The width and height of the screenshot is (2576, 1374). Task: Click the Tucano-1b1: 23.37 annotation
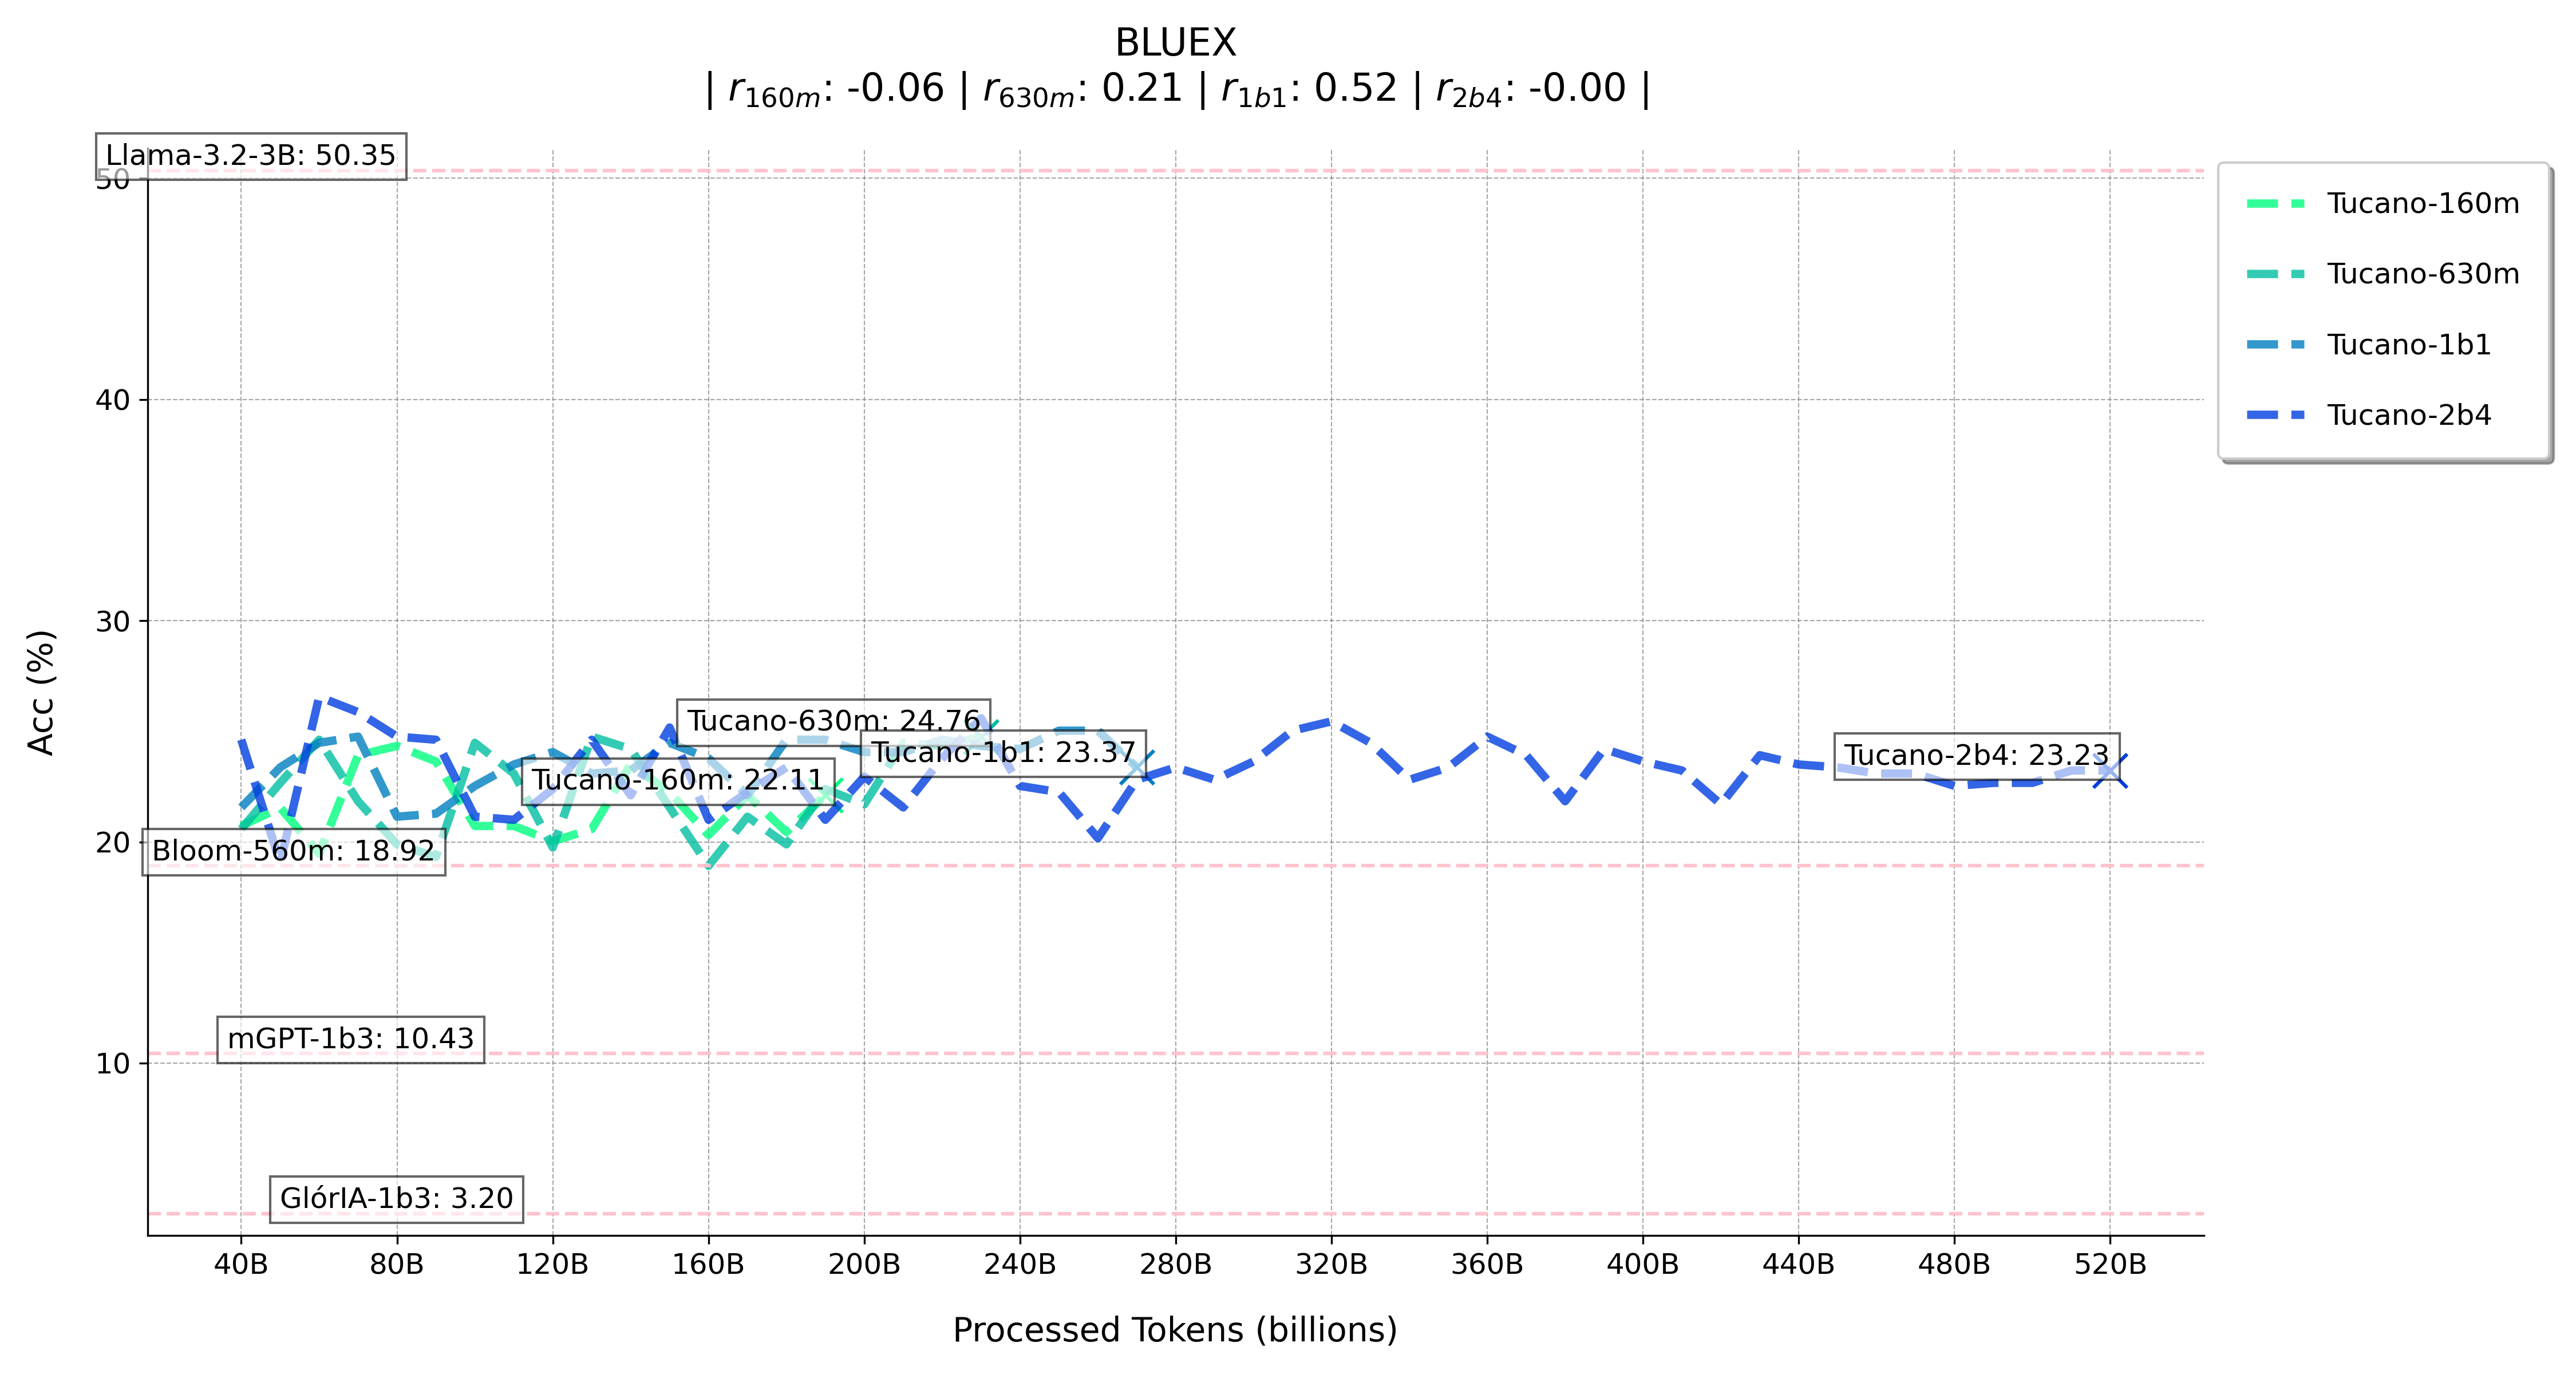pyautogui.click(x=1004, y=752)
